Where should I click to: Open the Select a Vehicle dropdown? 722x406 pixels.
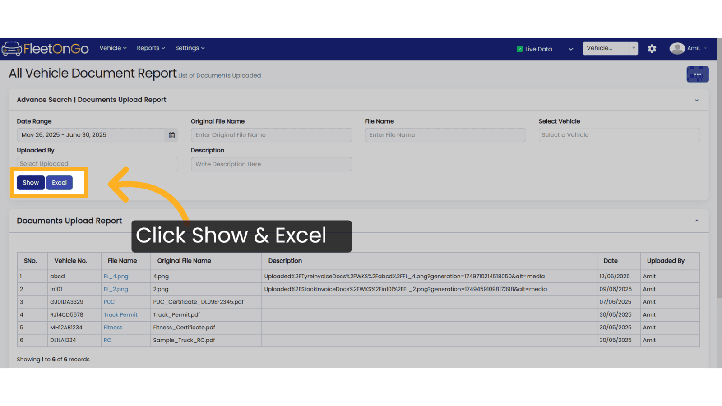(x=619, y=135)
